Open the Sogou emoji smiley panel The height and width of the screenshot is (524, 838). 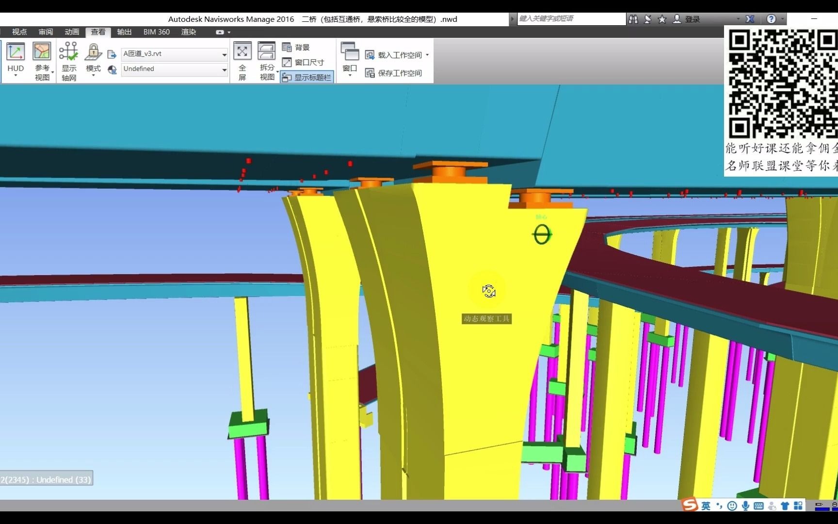pos(732,506)
